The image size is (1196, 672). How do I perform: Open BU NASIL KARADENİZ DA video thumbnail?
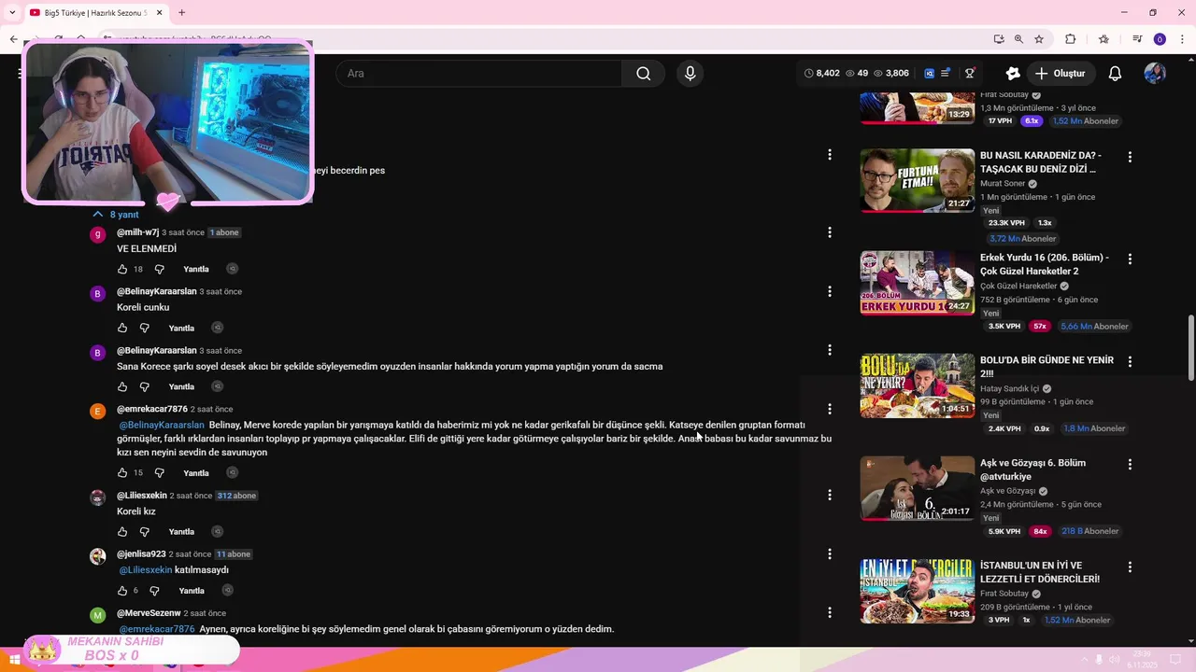click(x=917, y=180)
